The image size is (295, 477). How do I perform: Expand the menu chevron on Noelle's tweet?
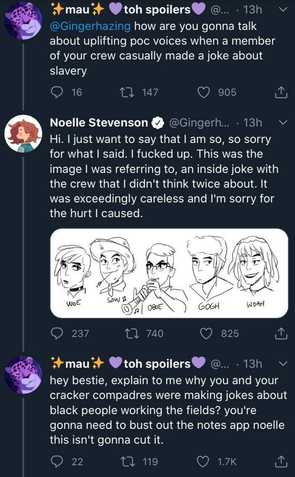283,123
